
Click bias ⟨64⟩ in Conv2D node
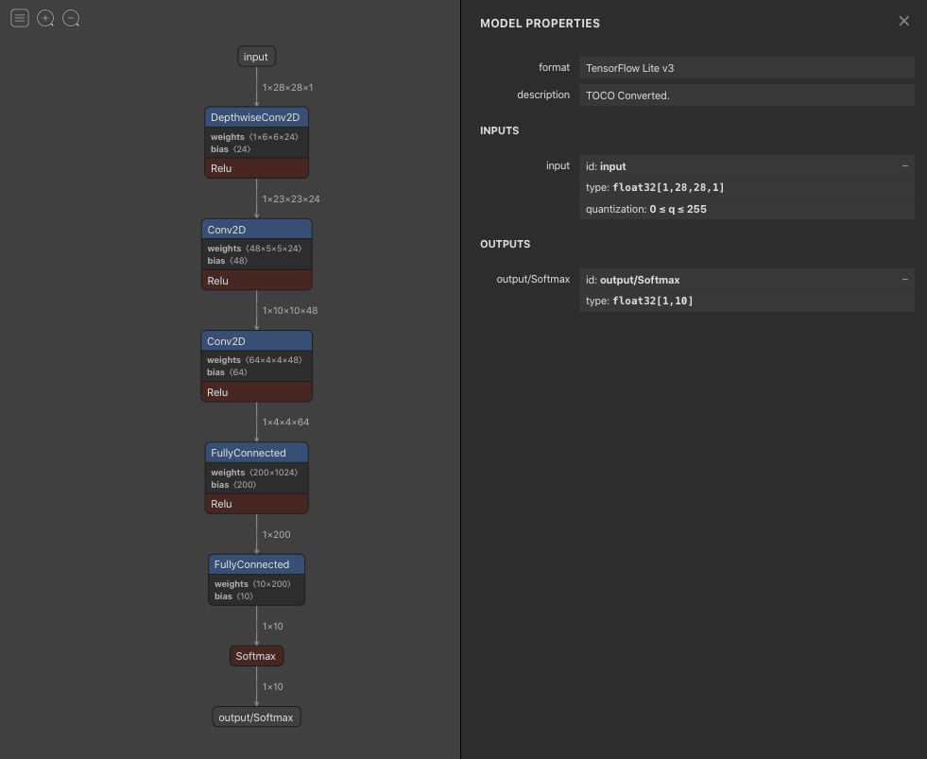[227, 372]
